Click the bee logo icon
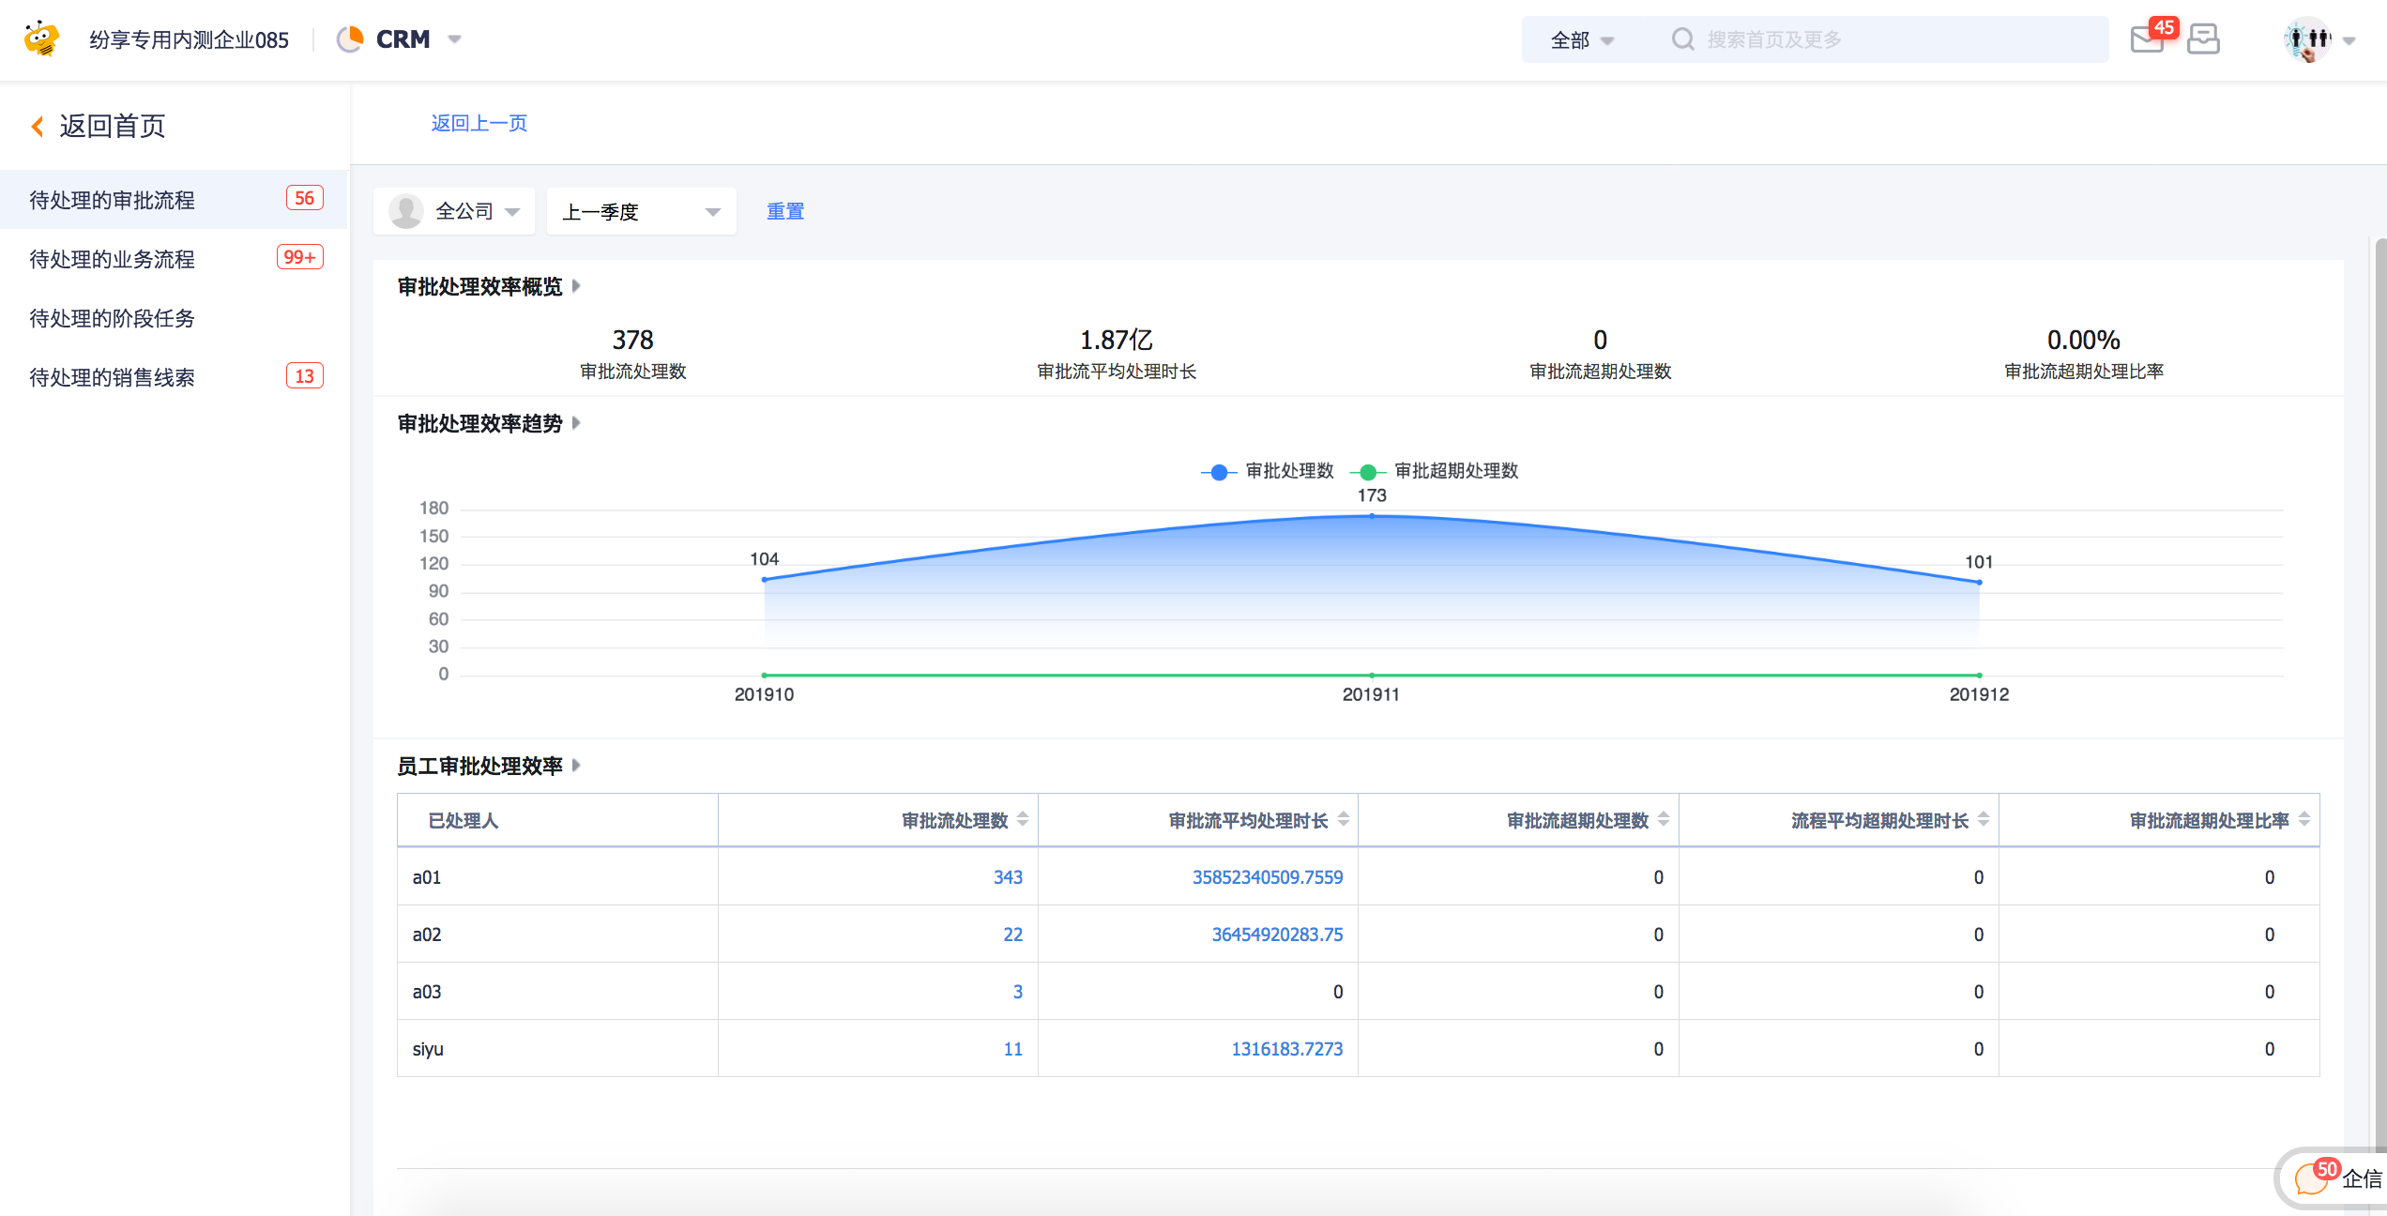This screenshot has height=1216, width=2387. coord(42,38)
